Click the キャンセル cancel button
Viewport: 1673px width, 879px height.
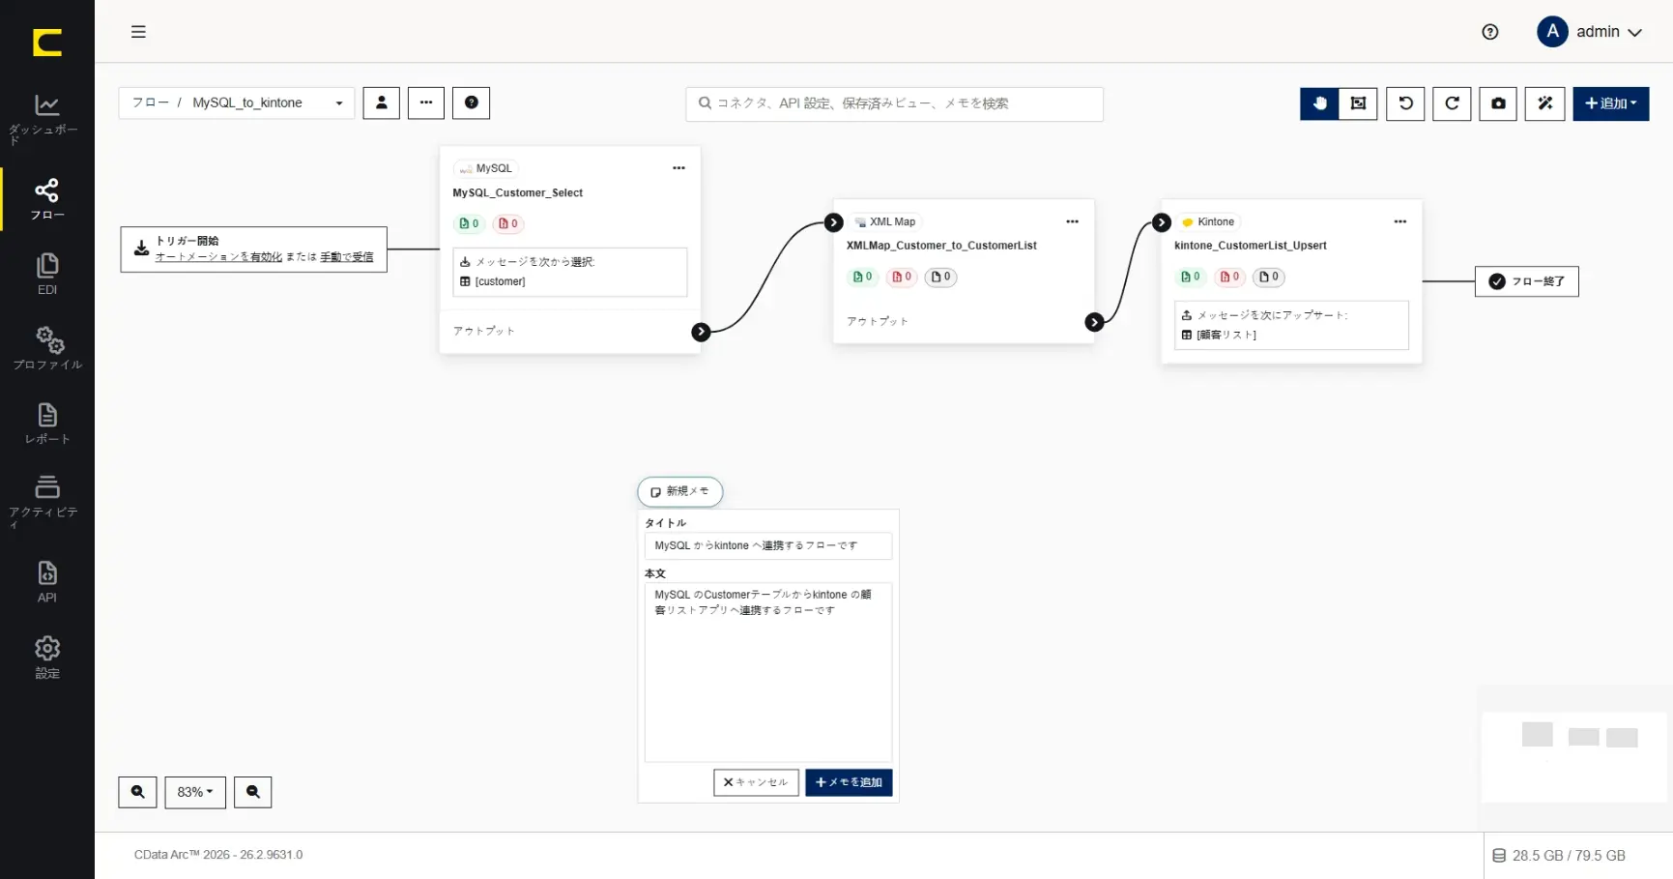pos(756,782)
